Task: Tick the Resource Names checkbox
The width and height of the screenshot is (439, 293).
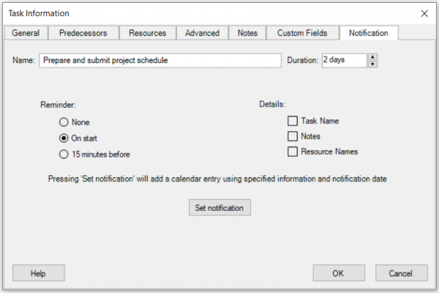Action: tap(293, 152)
